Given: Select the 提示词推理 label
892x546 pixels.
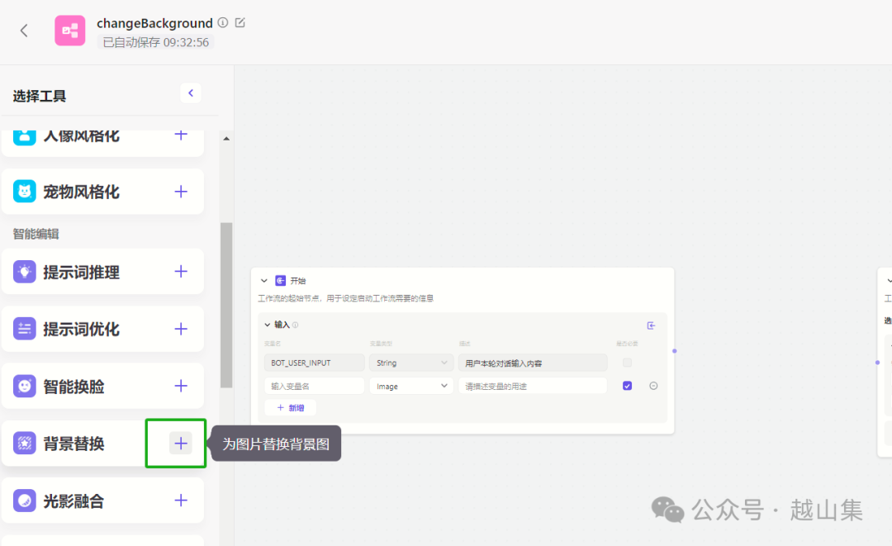Looking at the screenshot, I should (x=81, y=273).
